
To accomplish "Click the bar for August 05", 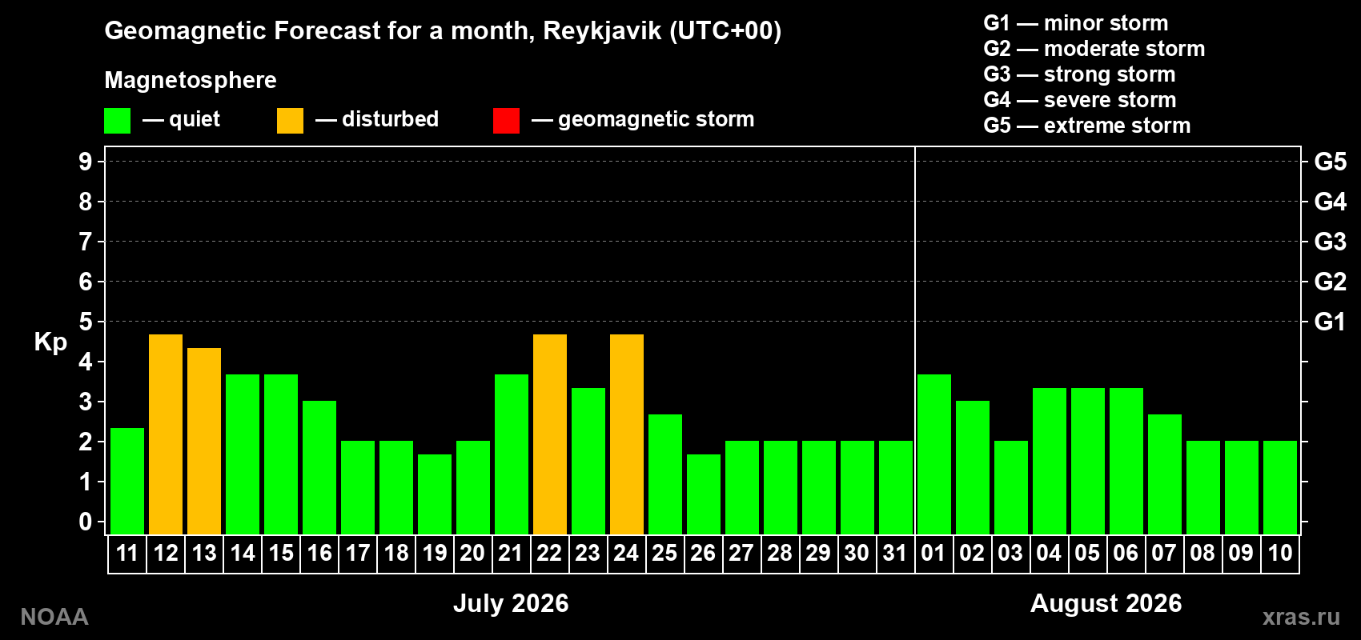I will tap(1088, 461).
